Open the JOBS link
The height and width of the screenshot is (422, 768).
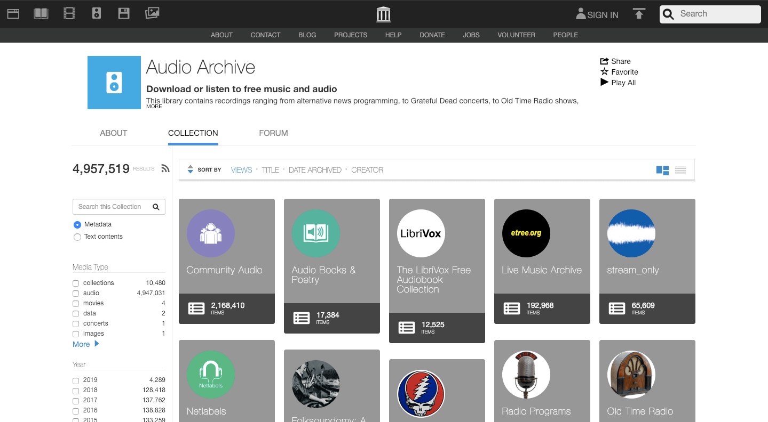471,35
